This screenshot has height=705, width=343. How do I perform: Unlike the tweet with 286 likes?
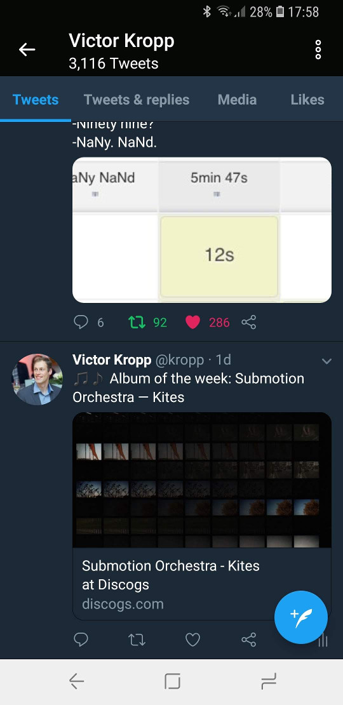(192, 323)
